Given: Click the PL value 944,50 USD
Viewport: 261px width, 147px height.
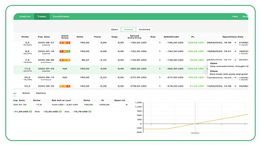Looking at the screenshot, I should tap(196, 69).
